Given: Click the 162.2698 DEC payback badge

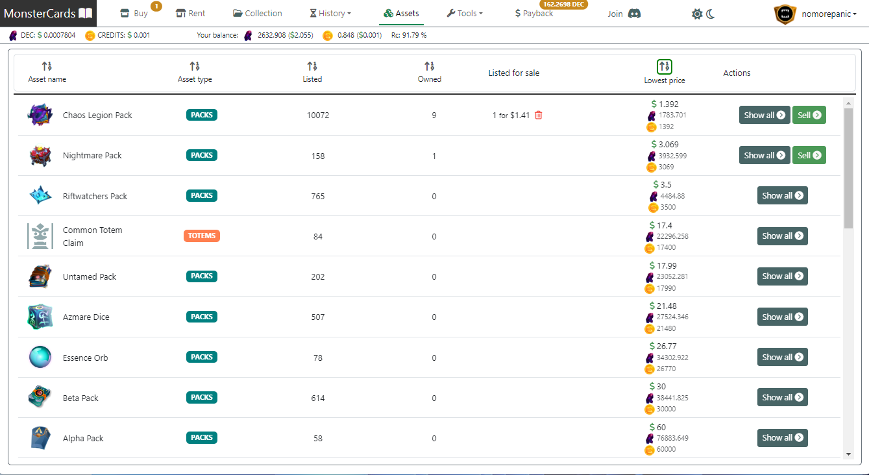Looking at the screenshot, I should (564, 5).
